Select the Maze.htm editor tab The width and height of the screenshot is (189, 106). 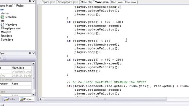(86, 2)
